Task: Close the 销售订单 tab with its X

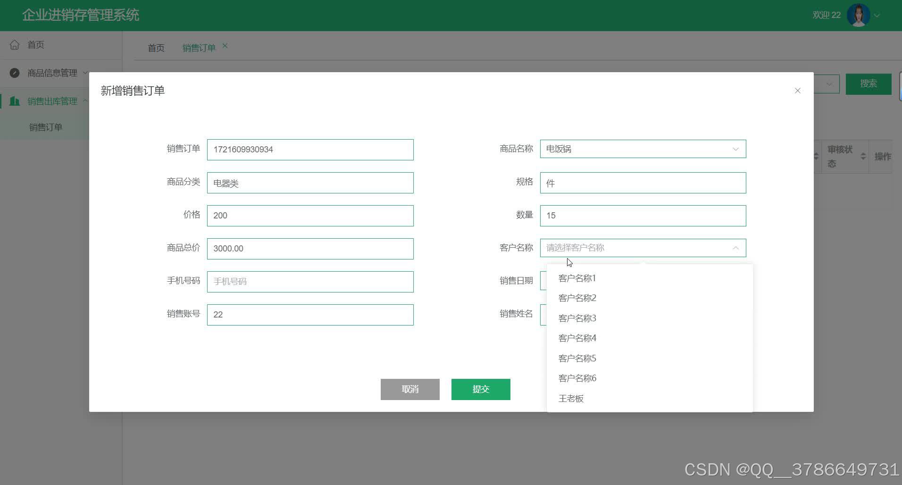Action: coord(225,46)
